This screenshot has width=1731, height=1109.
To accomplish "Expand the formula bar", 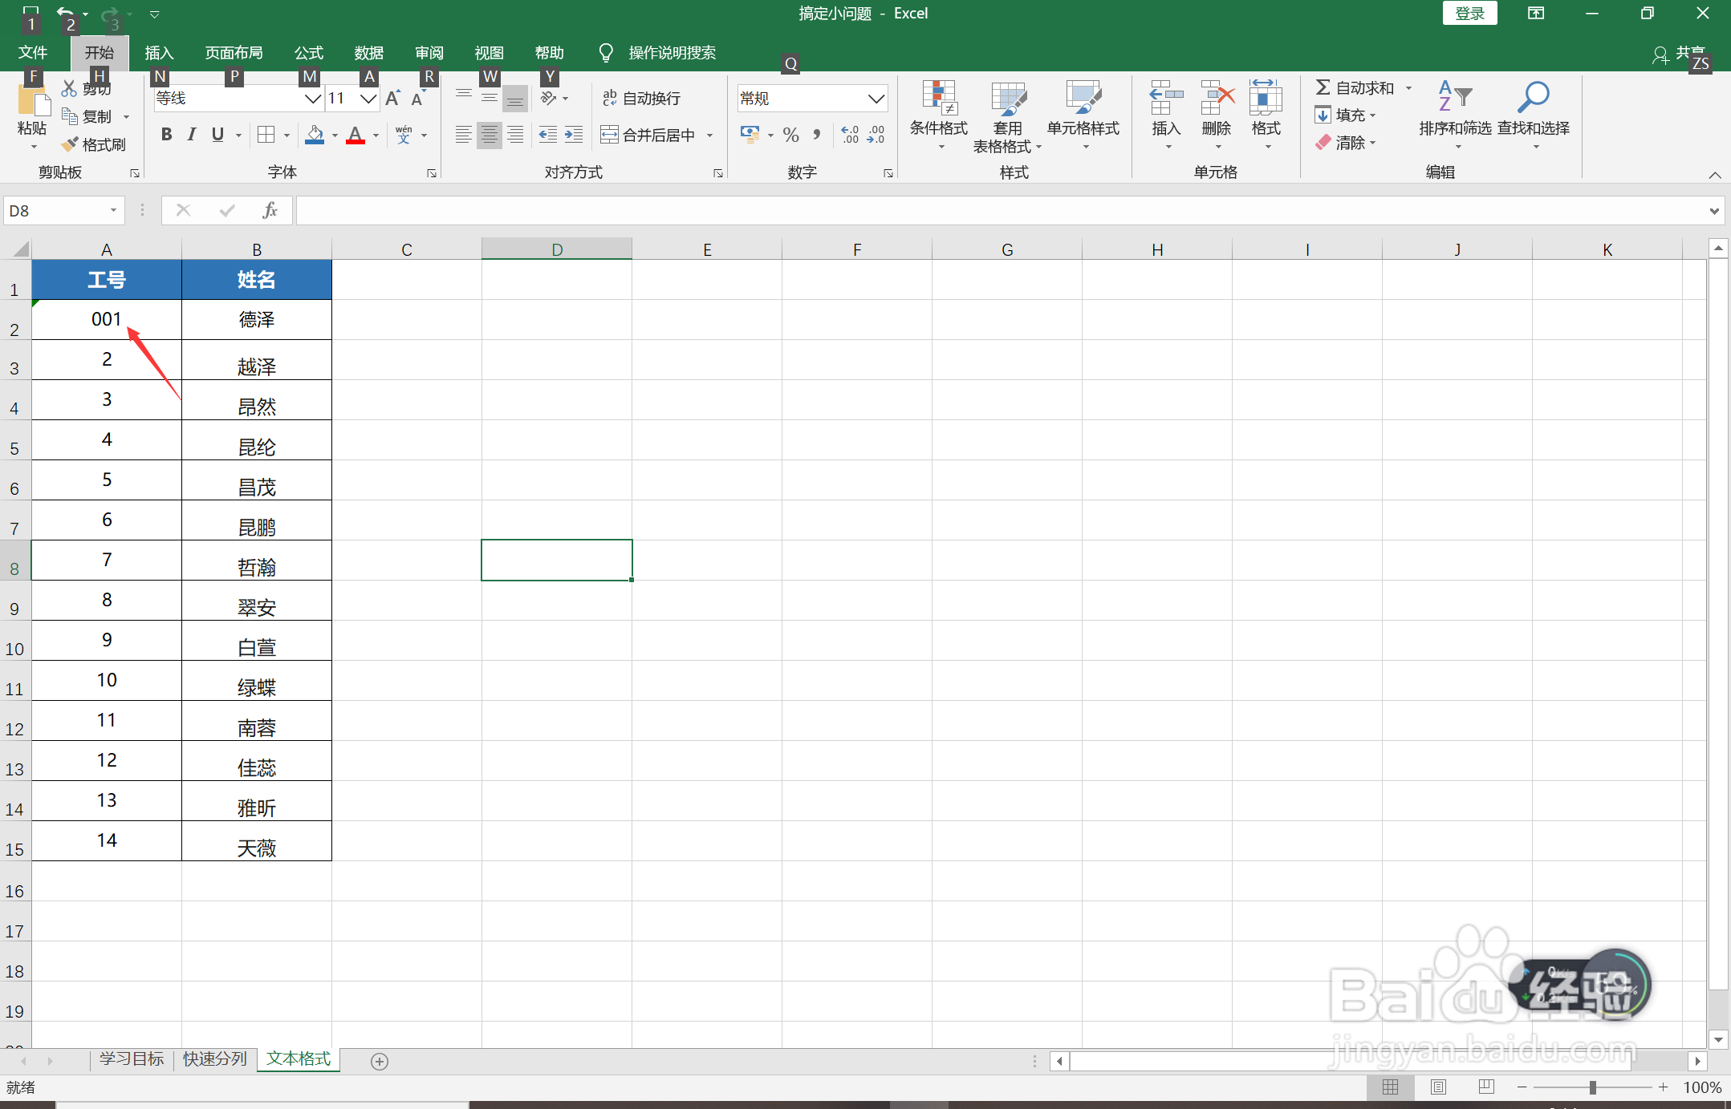I will click(1714, 211).
